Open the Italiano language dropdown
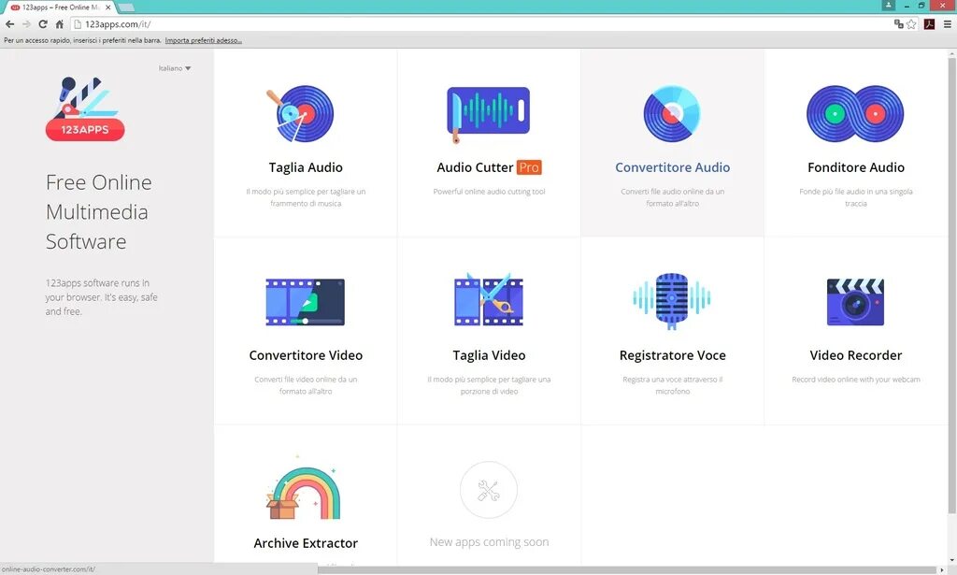The image size is (957, 575). [x=175, y=68]
